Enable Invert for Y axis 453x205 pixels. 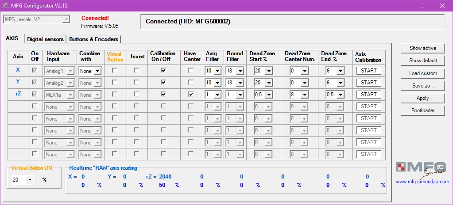136,83
